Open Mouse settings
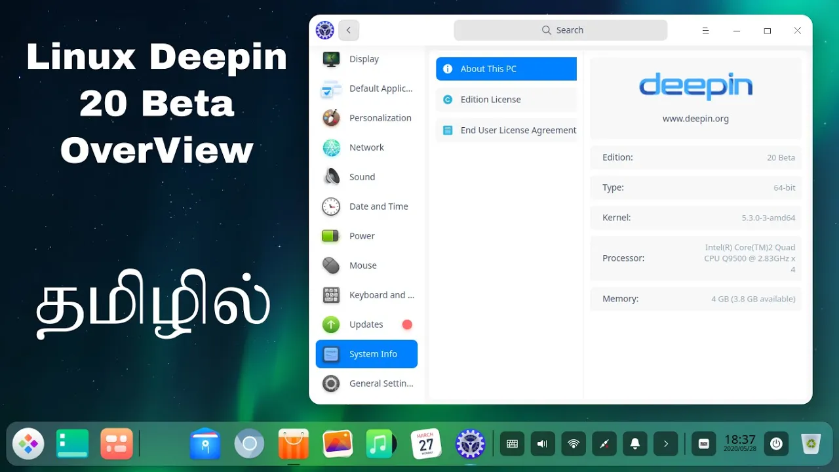This screenshot has height=472, width=839. [366, 265]
